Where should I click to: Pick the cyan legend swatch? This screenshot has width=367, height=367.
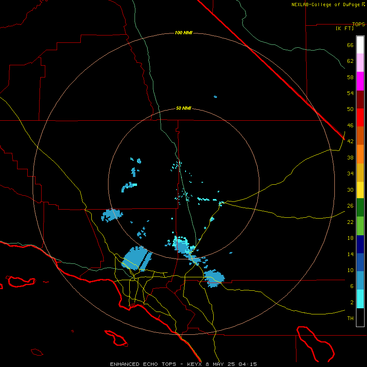[x=360, y=299]
